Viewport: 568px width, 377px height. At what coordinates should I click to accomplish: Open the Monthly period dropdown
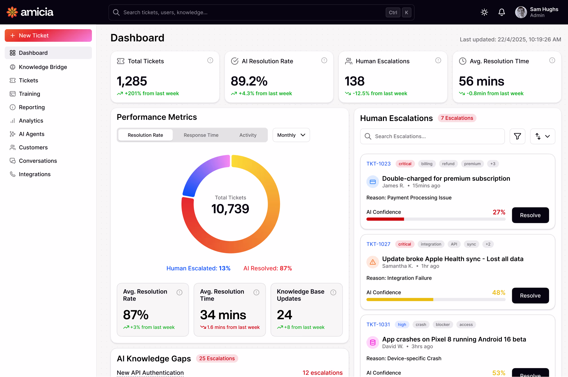[291, 135]
